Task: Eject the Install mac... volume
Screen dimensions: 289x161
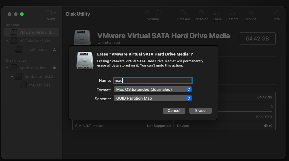Action: click(x=54, y=49)
